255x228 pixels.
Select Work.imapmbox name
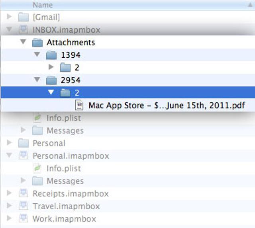(x=65, y=219)
